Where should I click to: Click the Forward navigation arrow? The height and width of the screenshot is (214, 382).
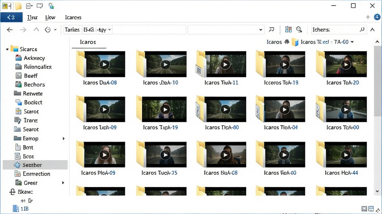[23, 30]
